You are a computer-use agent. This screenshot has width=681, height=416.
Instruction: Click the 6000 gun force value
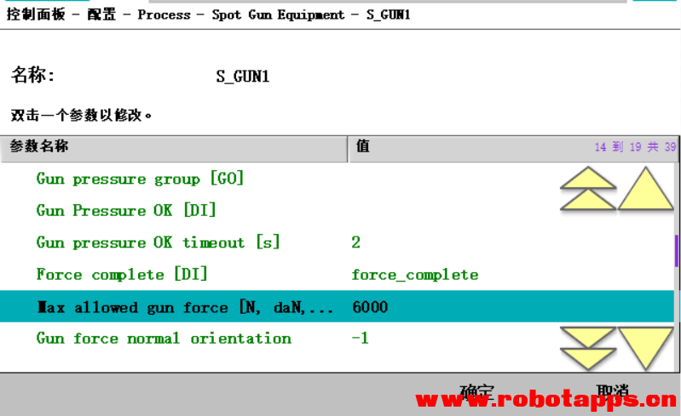(x=369, y=307)
